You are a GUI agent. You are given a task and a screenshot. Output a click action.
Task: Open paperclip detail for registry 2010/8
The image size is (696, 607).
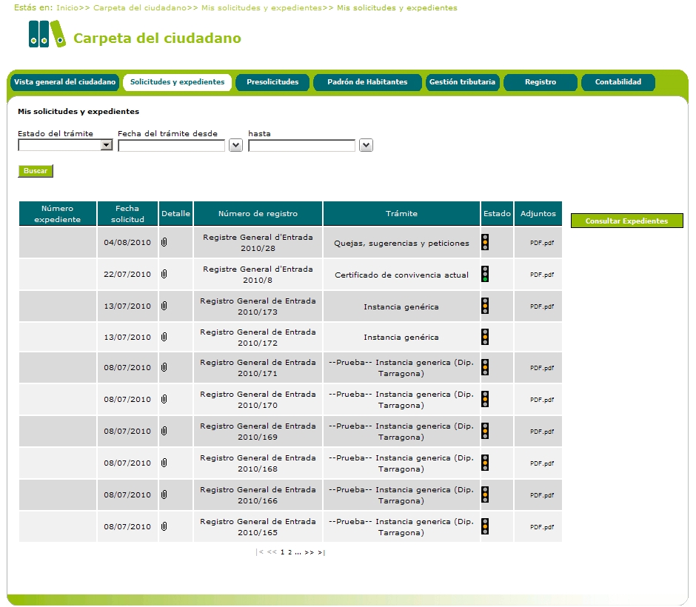point(164,274)
